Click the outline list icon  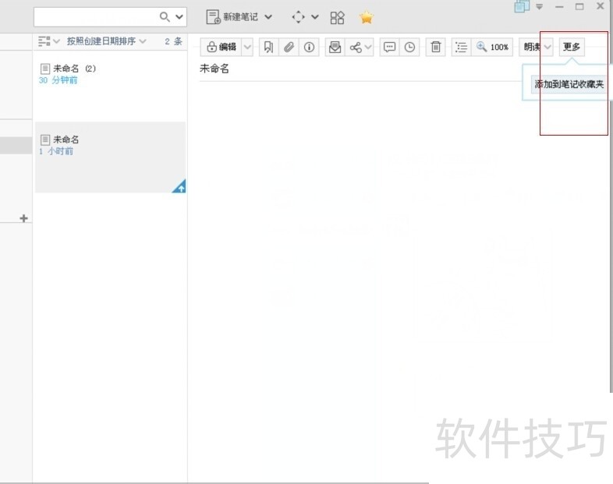point(462,48)
